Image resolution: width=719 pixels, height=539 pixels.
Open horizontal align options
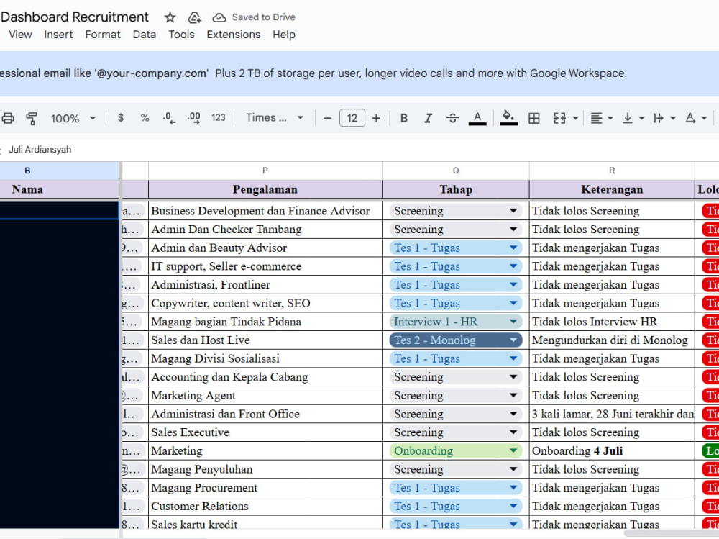[x=601, y=119]
